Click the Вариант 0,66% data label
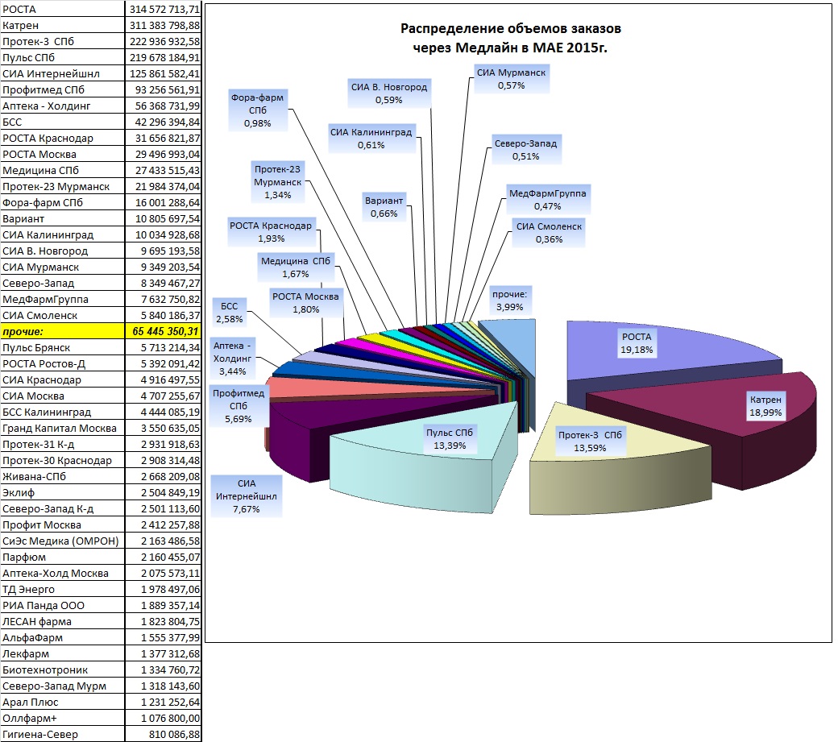 (x=384, y=207)
